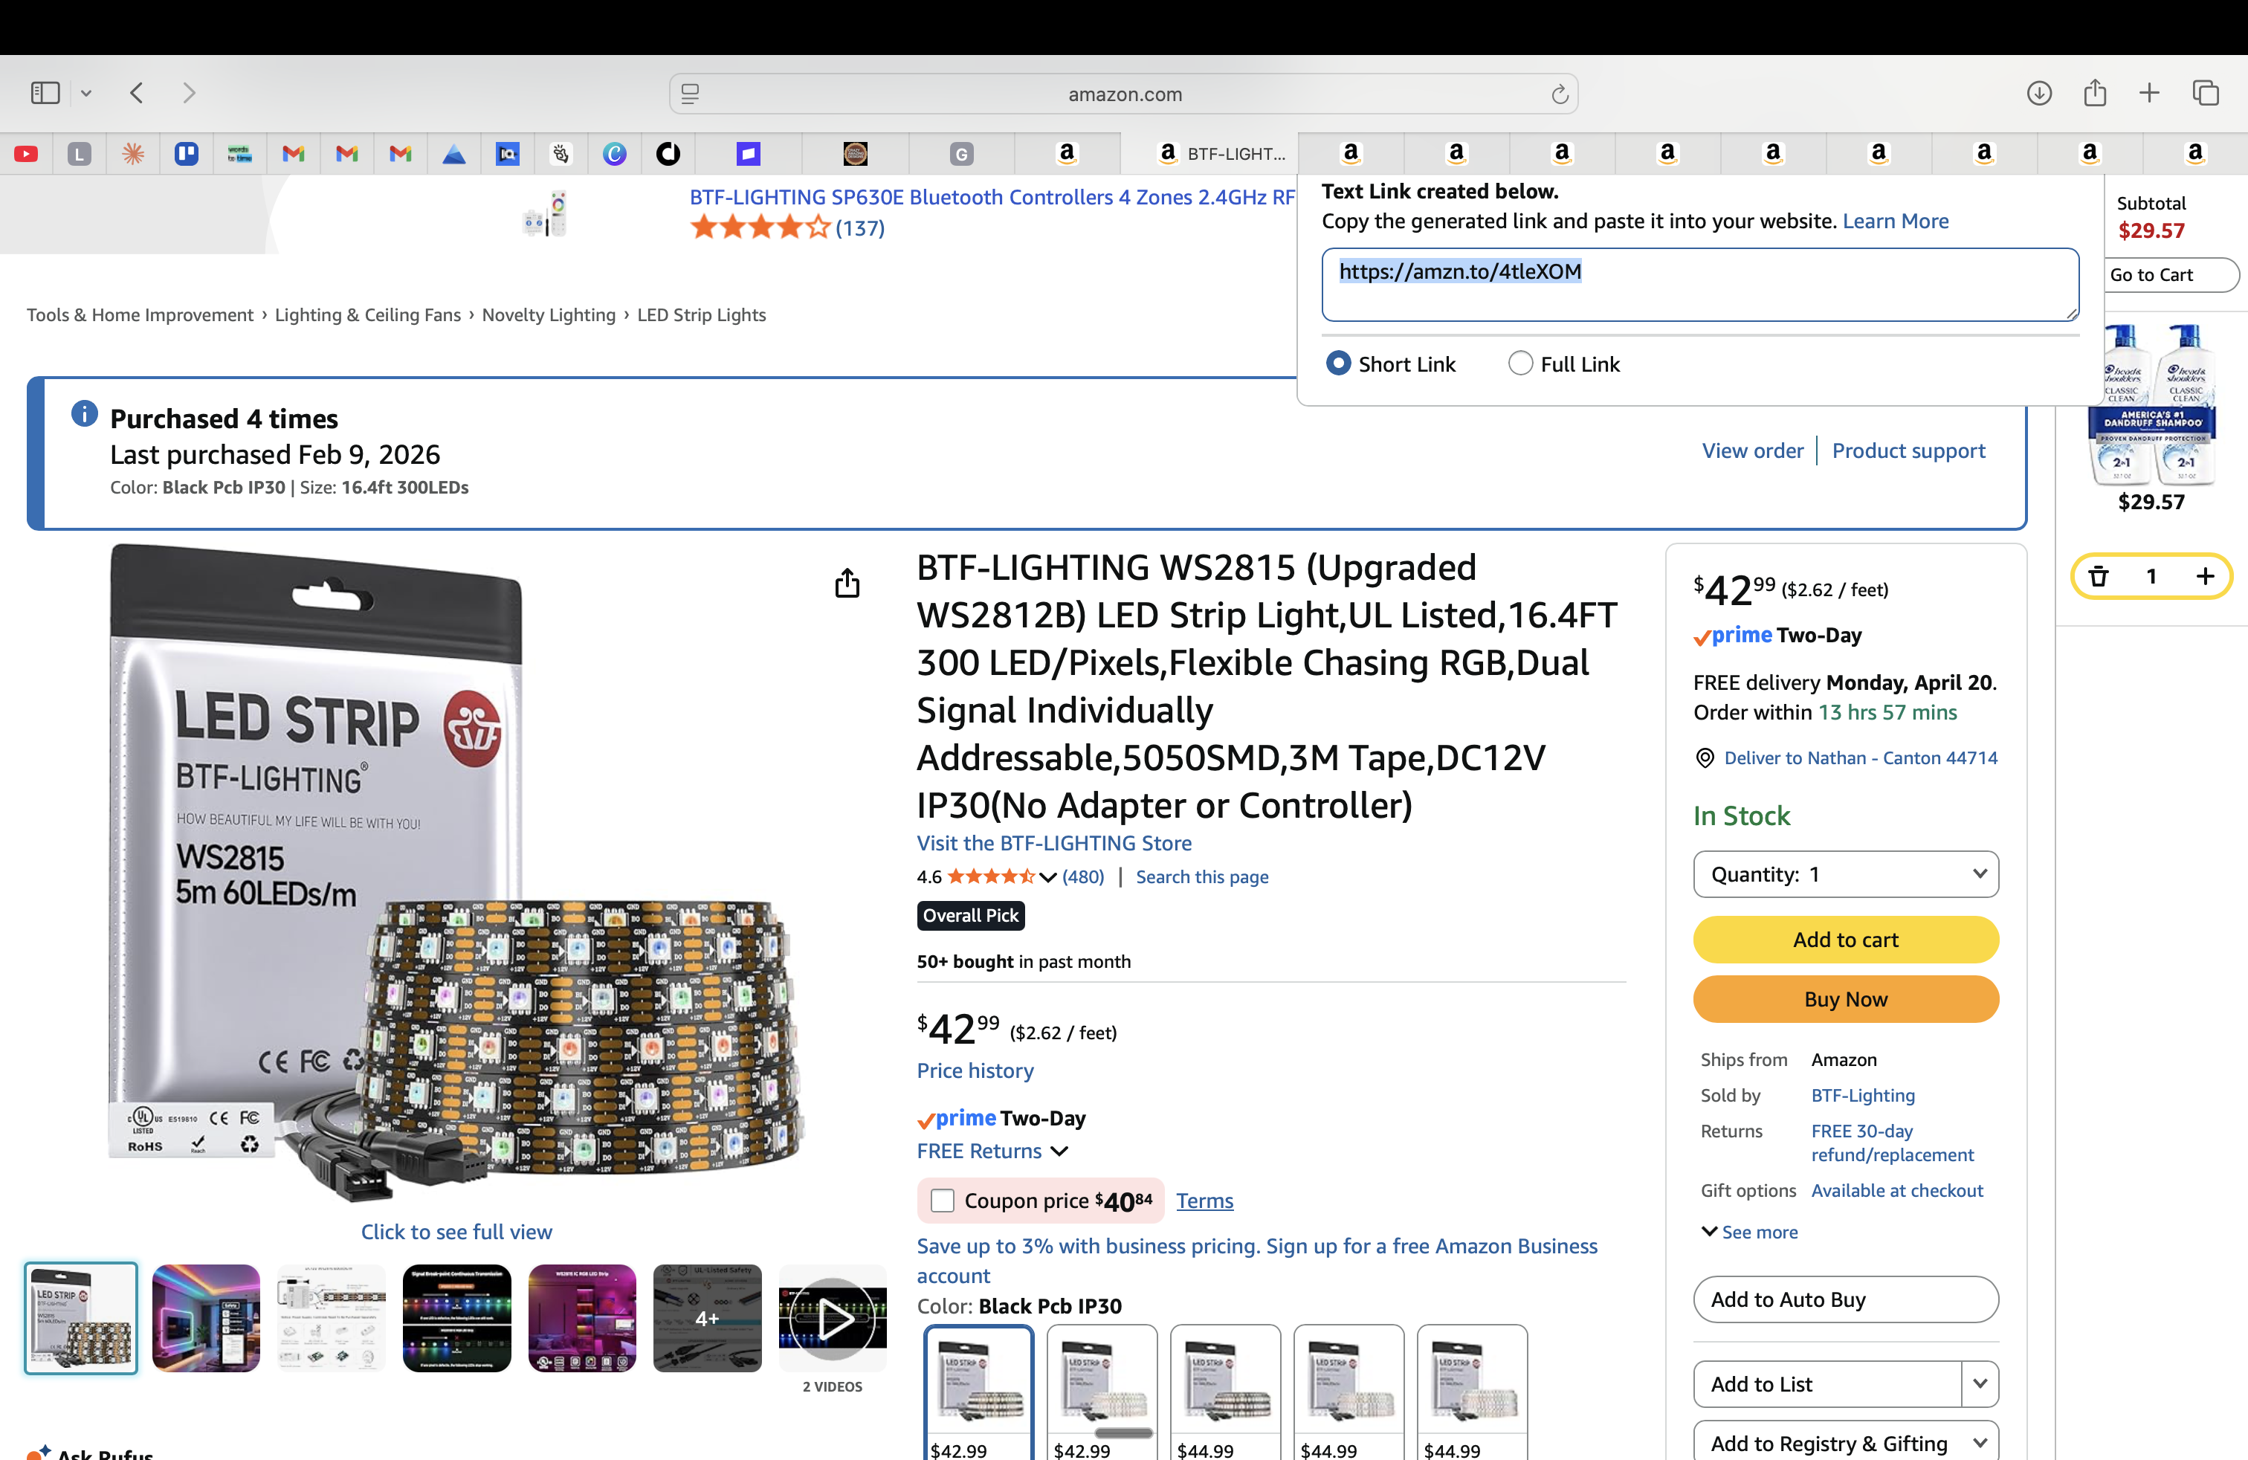This screenshot has height=1460, width=2248.
Task: Open the (480) ratings link
Action: click(x=1082, y=876)
